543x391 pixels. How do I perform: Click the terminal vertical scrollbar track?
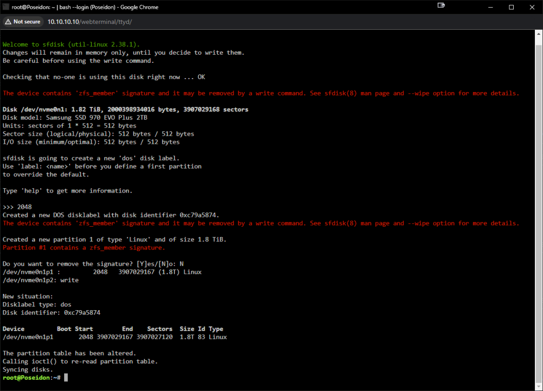pos(539,210)
